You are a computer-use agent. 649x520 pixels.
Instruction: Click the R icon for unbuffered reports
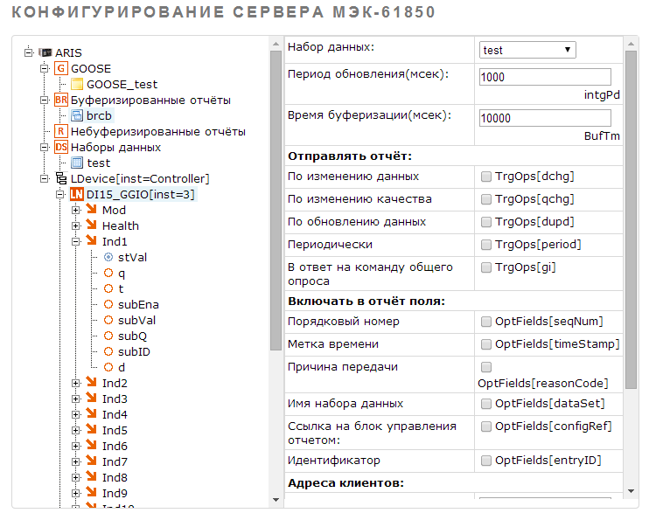pos(60,131)
